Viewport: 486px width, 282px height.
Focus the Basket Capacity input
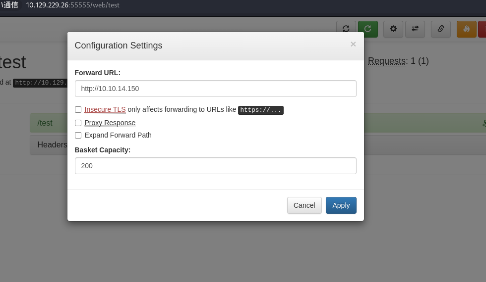click(x=215, y=166)
